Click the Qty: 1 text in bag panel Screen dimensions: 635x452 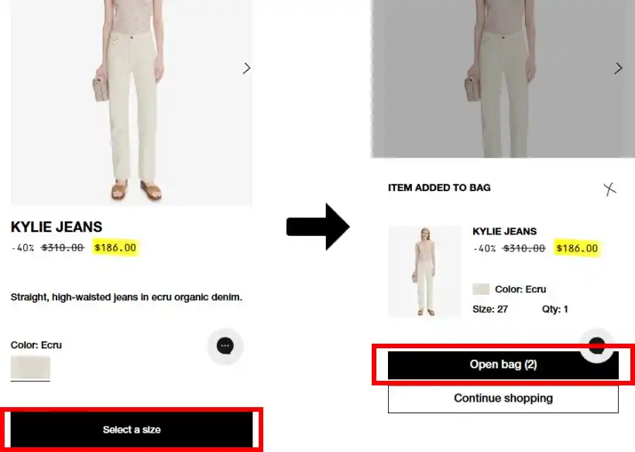554,309
